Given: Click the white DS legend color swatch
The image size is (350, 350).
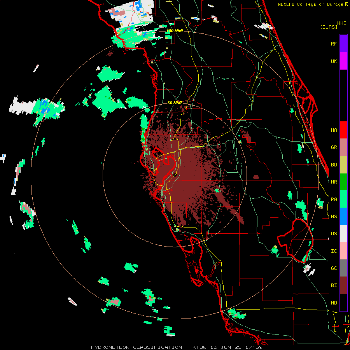Looking at the screenshot, I should coord(343,233).
